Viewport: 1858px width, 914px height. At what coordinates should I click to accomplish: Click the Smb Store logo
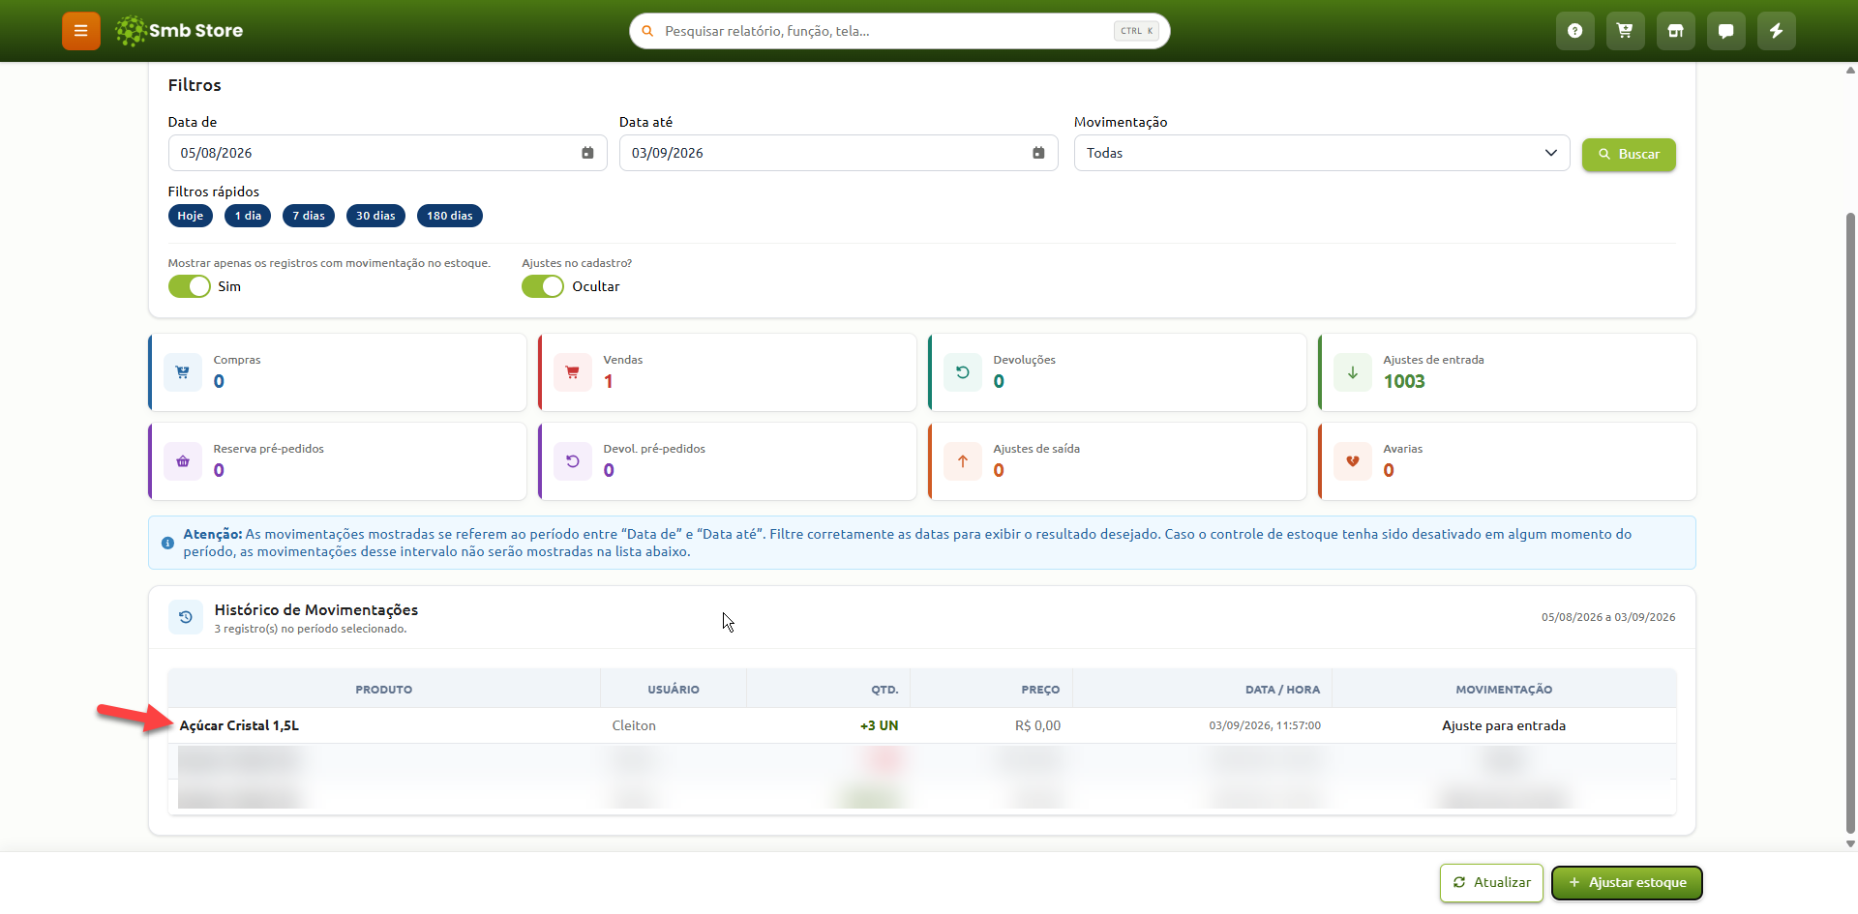point(179,31)
